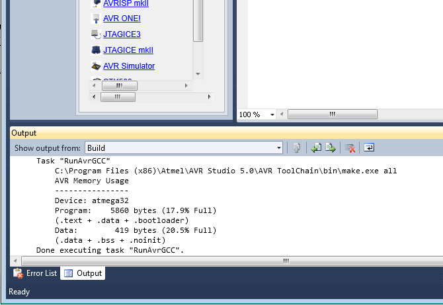Click the 'Program: 5860 bytes' output line

click(136, 210)
